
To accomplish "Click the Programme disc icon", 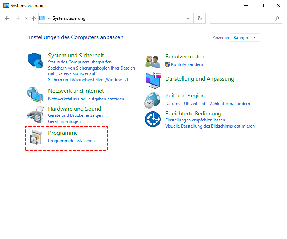I will tap(36, 137).
